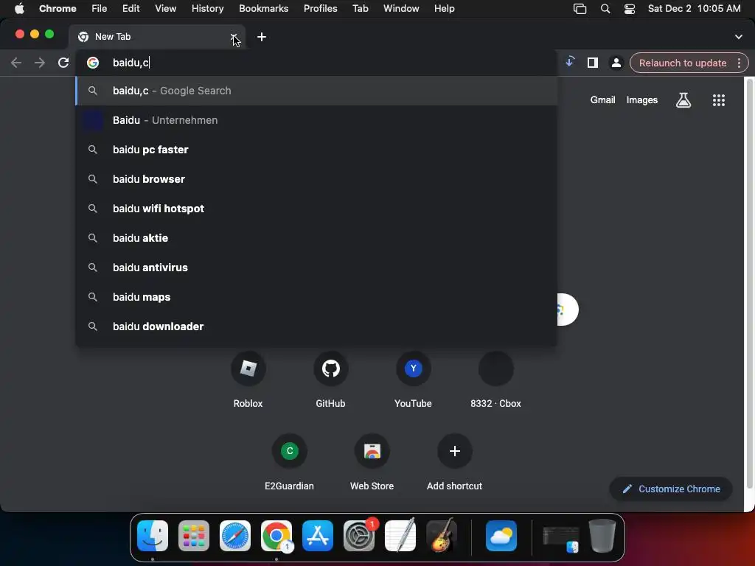Image resolution: width=755 pixels, height=566 pixels.
Task: Select the baidu maps suggestion
Action: (316, 297)
